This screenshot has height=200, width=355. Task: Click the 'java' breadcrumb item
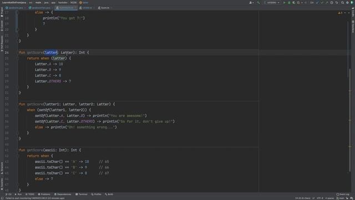point(46,2)
